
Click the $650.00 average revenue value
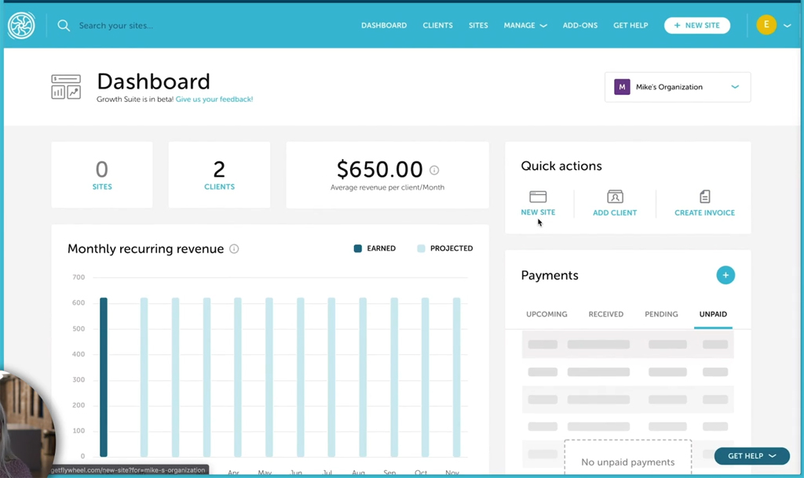coord(379,169)
